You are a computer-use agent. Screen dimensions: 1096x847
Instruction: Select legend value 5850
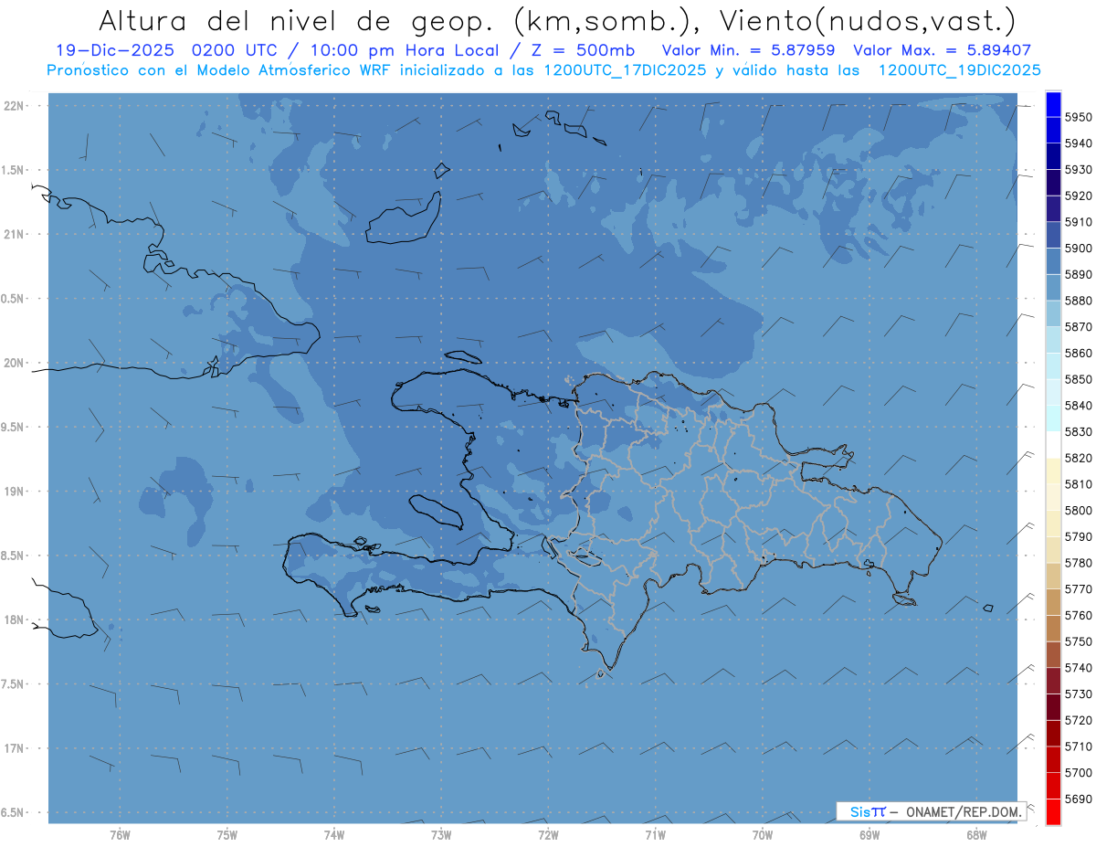[1079, 379]
